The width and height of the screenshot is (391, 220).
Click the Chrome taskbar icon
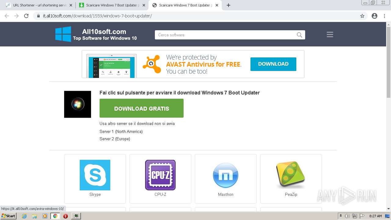(x=55, y=216)
